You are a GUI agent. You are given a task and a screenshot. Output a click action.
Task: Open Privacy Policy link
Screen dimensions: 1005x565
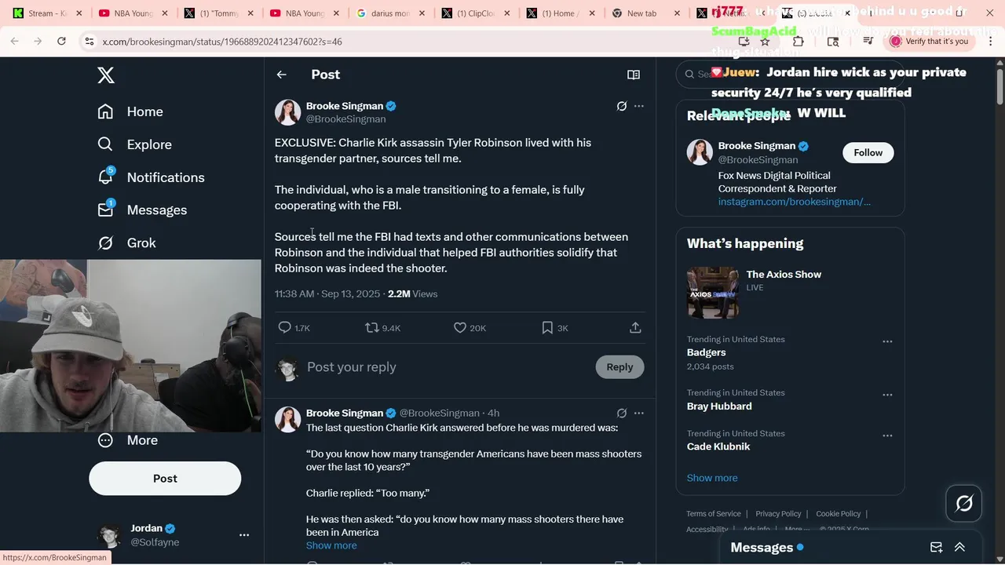(778, 514)
